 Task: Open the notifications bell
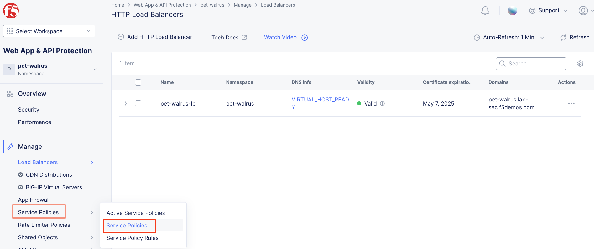pos(485,11)
